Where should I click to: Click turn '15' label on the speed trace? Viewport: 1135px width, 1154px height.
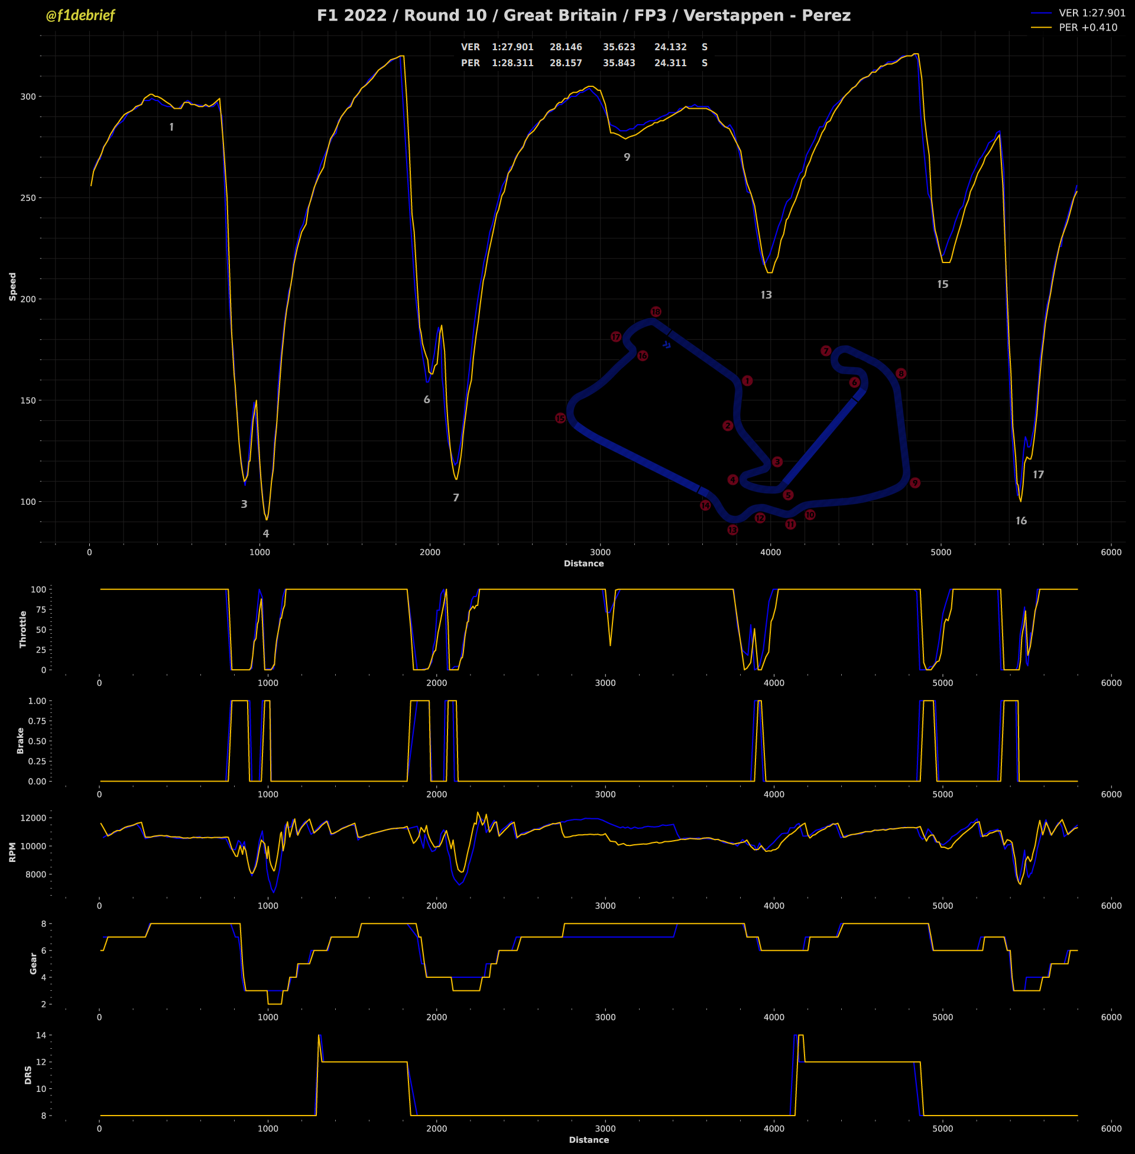click(x=943, y=284)
